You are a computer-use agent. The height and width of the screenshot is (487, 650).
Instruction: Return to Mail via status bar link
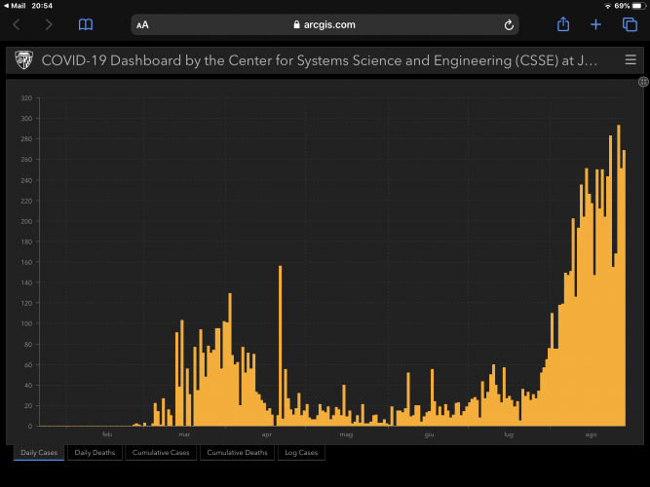pos(16,6)
